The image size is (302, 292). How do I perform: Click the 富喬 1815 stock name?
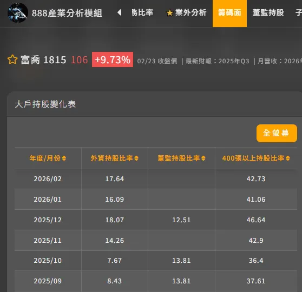coord(43,59)
